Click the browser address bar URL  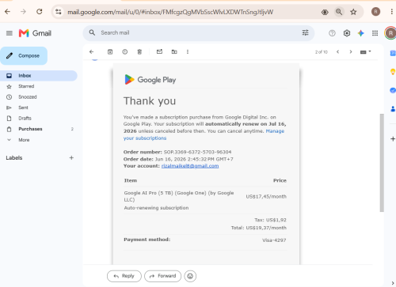coord(170,12)
